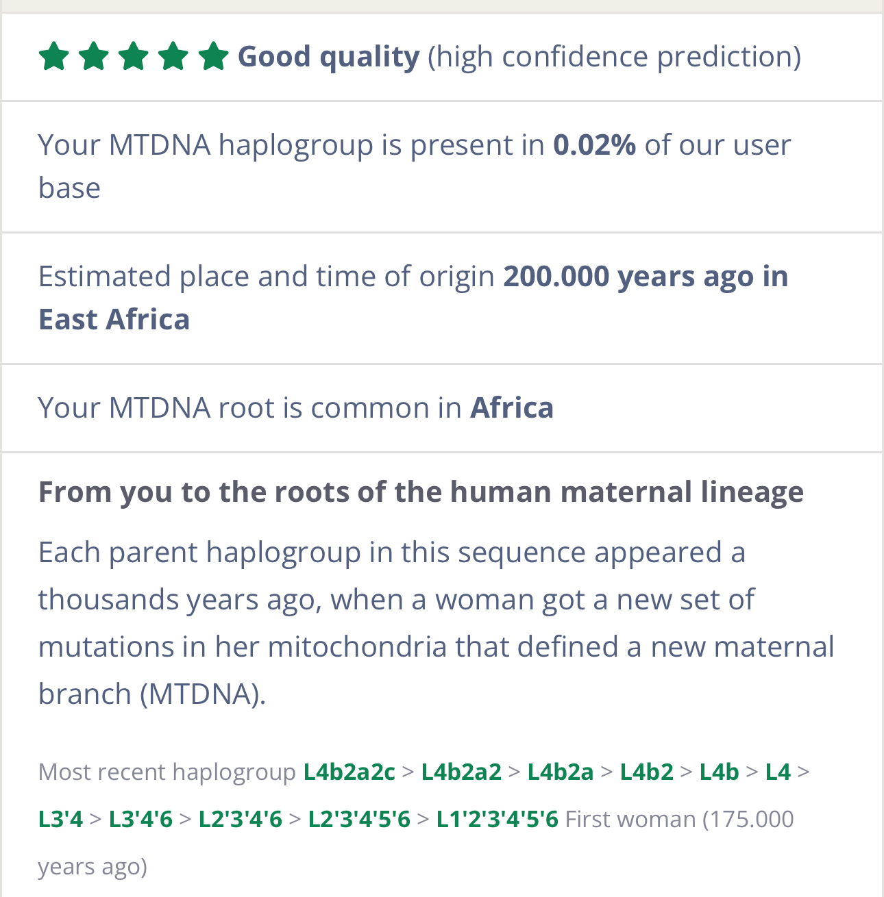Open the L4b2a2c haplogroup link
The width and height of the screenshot is (884, 897).
point(349,772)
